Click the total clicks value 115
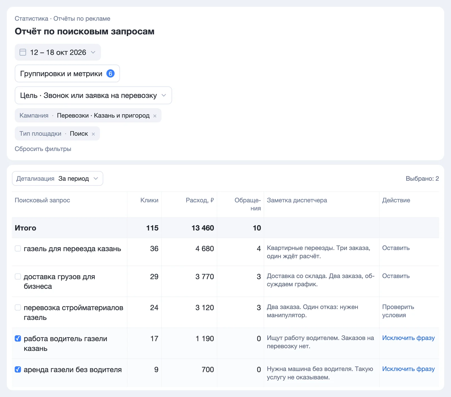The image size is (451, 397). 152,228
